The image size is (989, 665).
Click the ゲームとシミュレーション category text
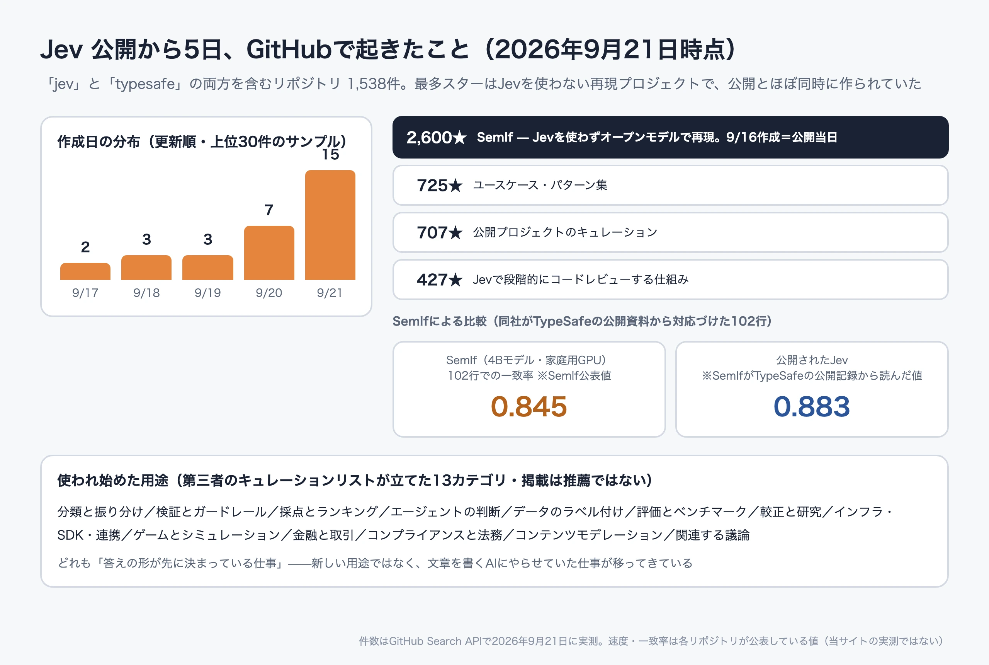tap(207, 535)
